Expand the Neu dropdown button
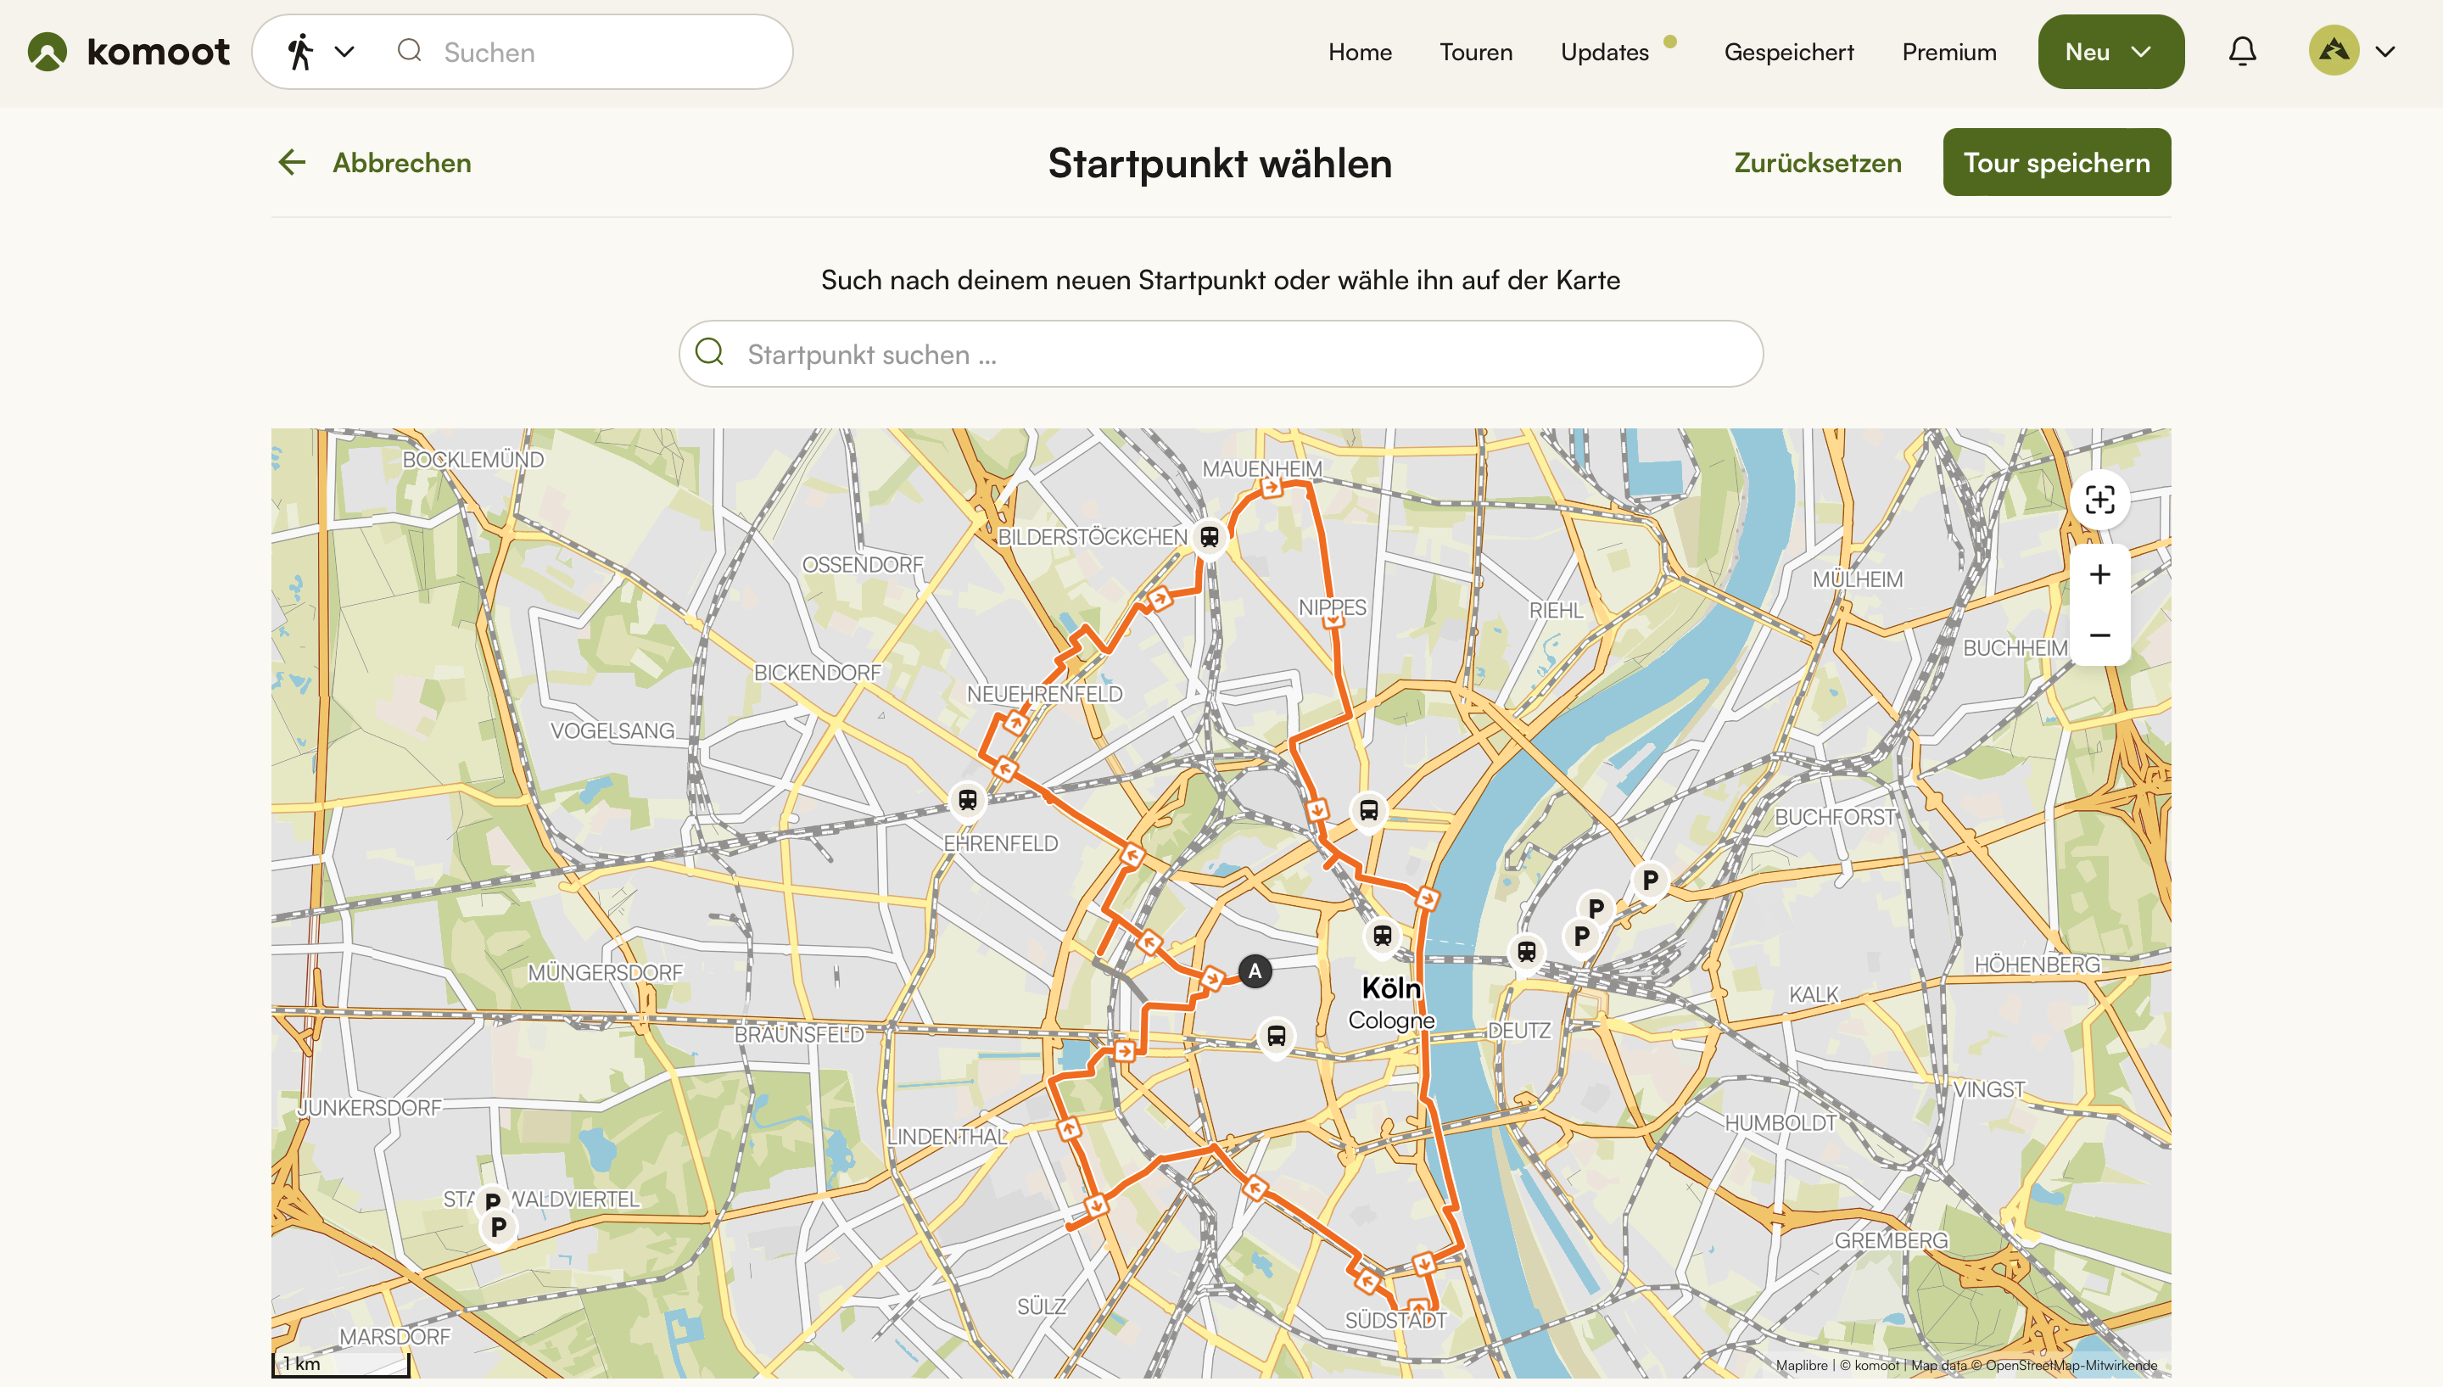This screenshot has width=2443, height=1387. (x=2110, y=52)
